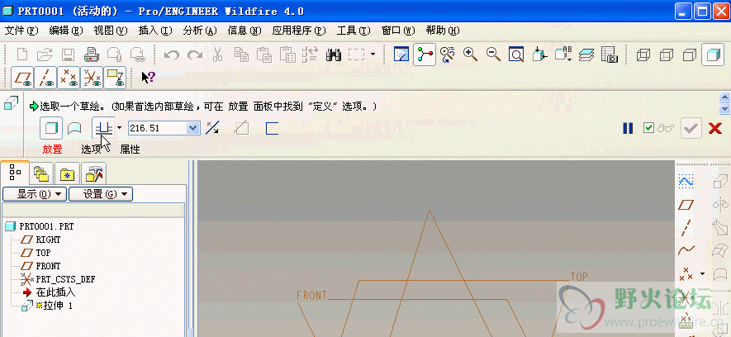Flip the extrude depth direction
The image size is (731, 337).
click(212, 128)
